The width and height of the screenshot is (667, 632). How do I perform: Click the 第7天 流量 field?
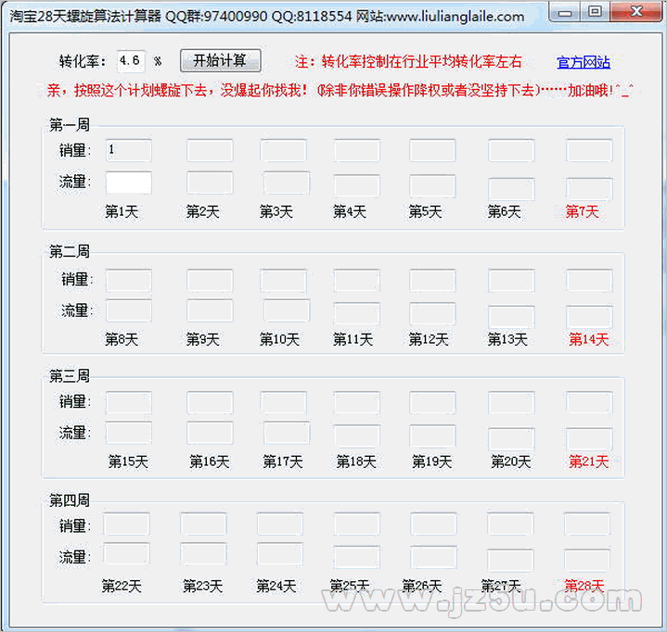pyautogui.click(x=589, y=190)
